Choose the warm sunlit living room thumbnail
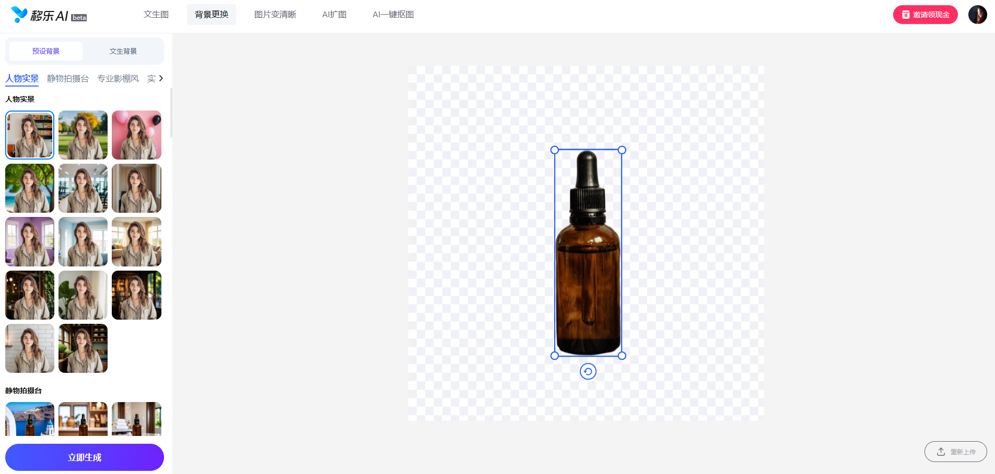The image size is (995, 474). click(x=136, y=242)
